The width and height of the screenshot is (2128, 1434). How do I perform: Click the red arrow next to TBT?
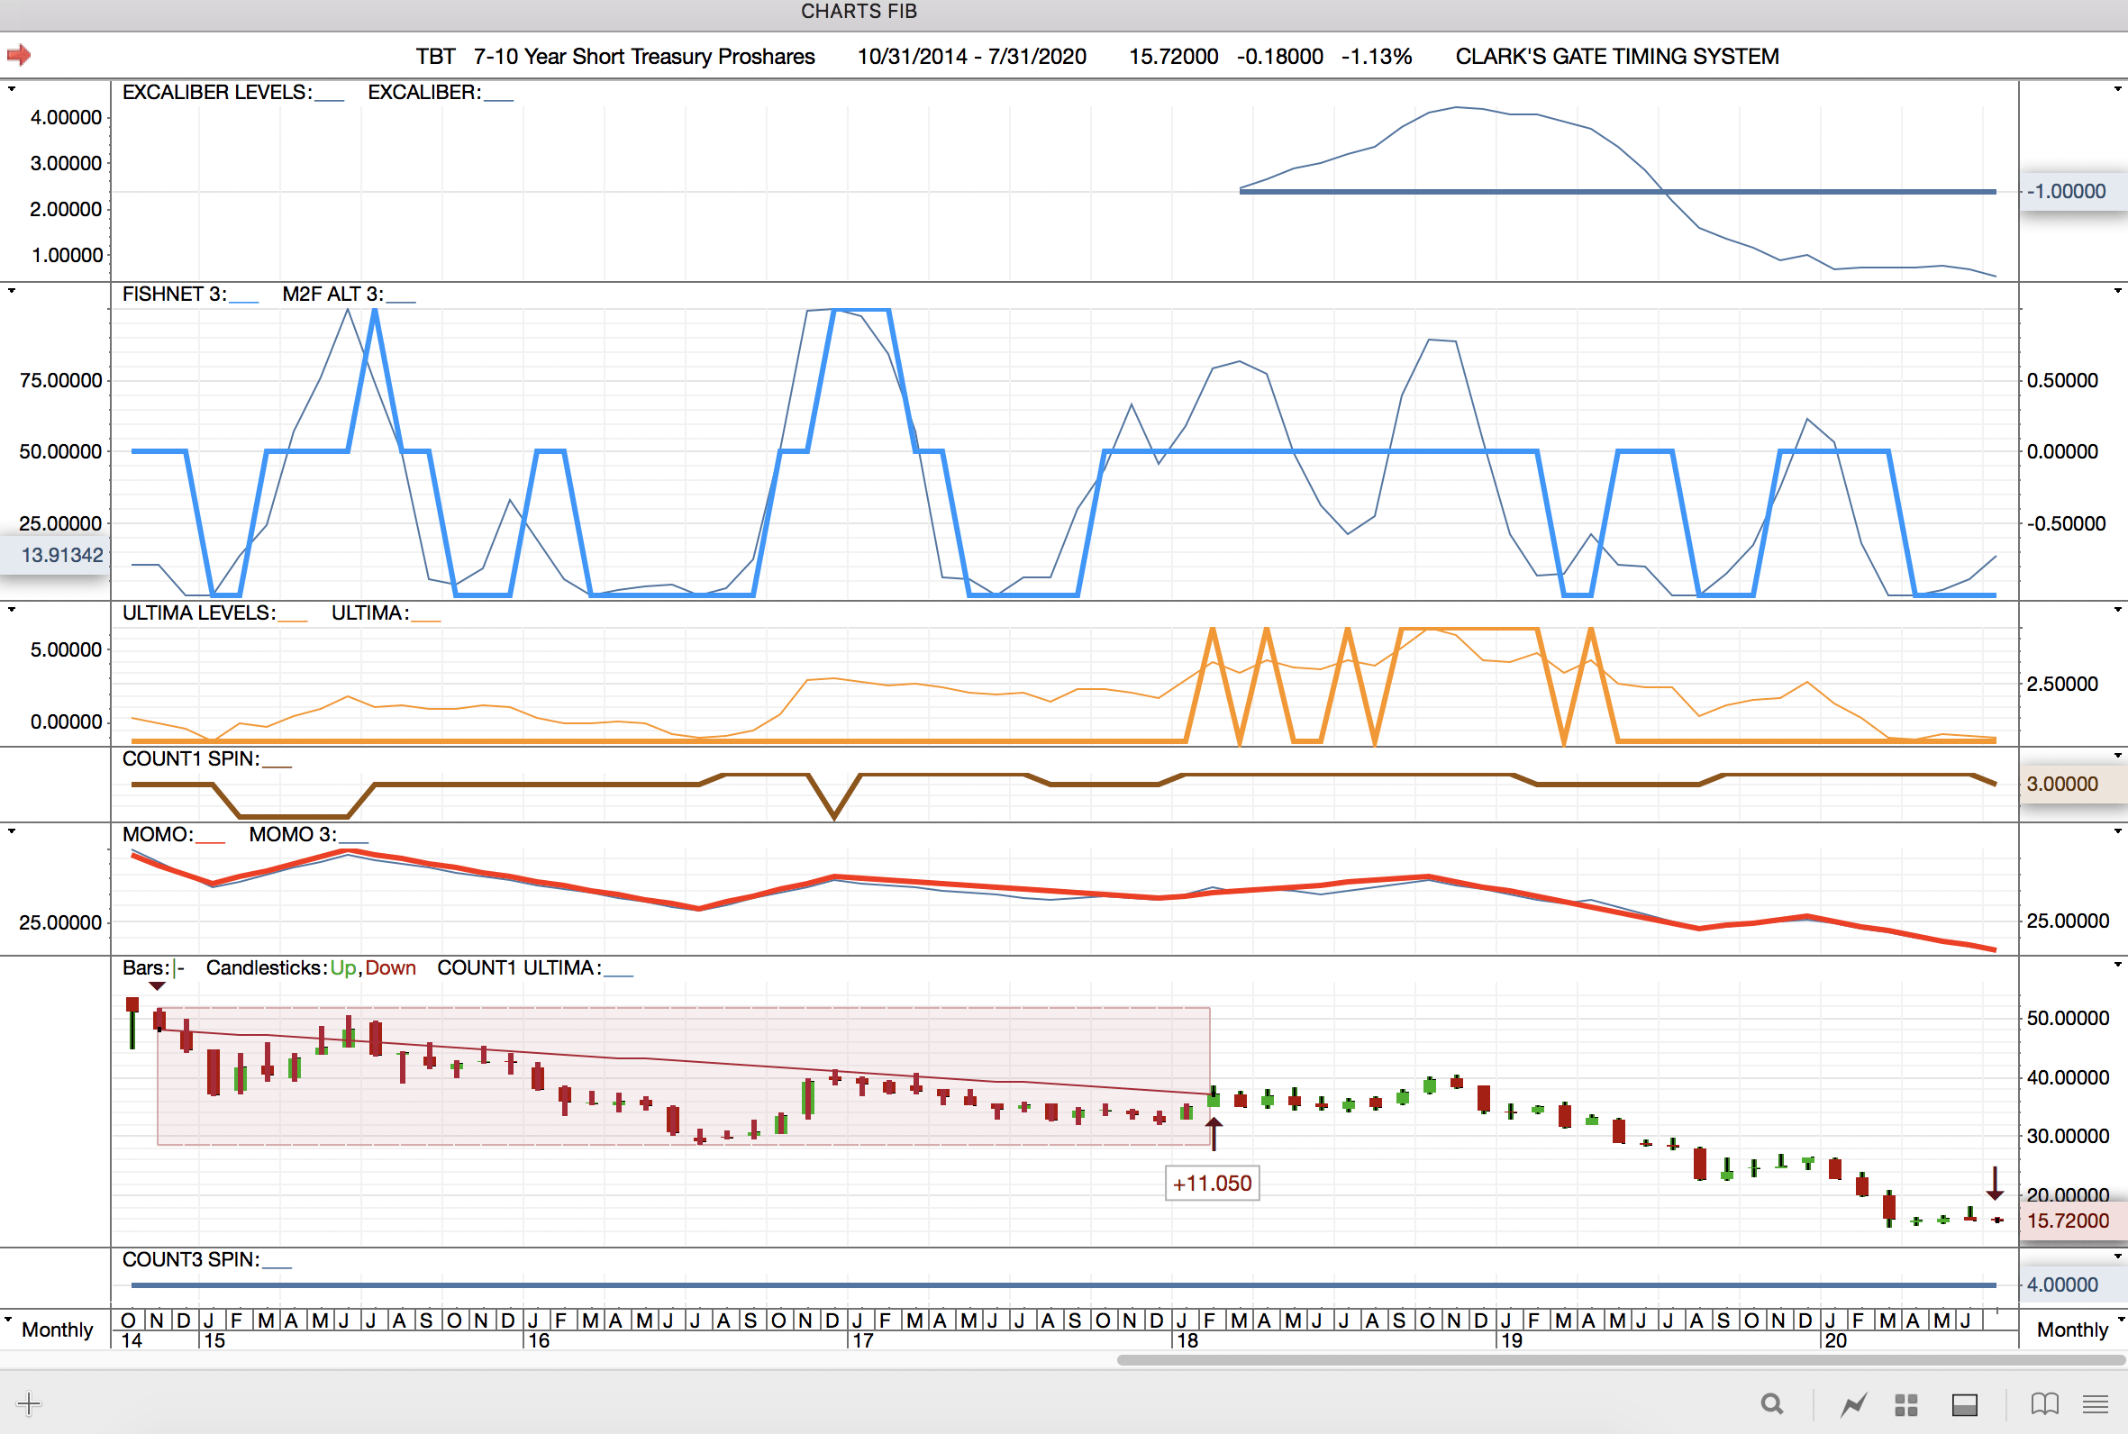18,56
